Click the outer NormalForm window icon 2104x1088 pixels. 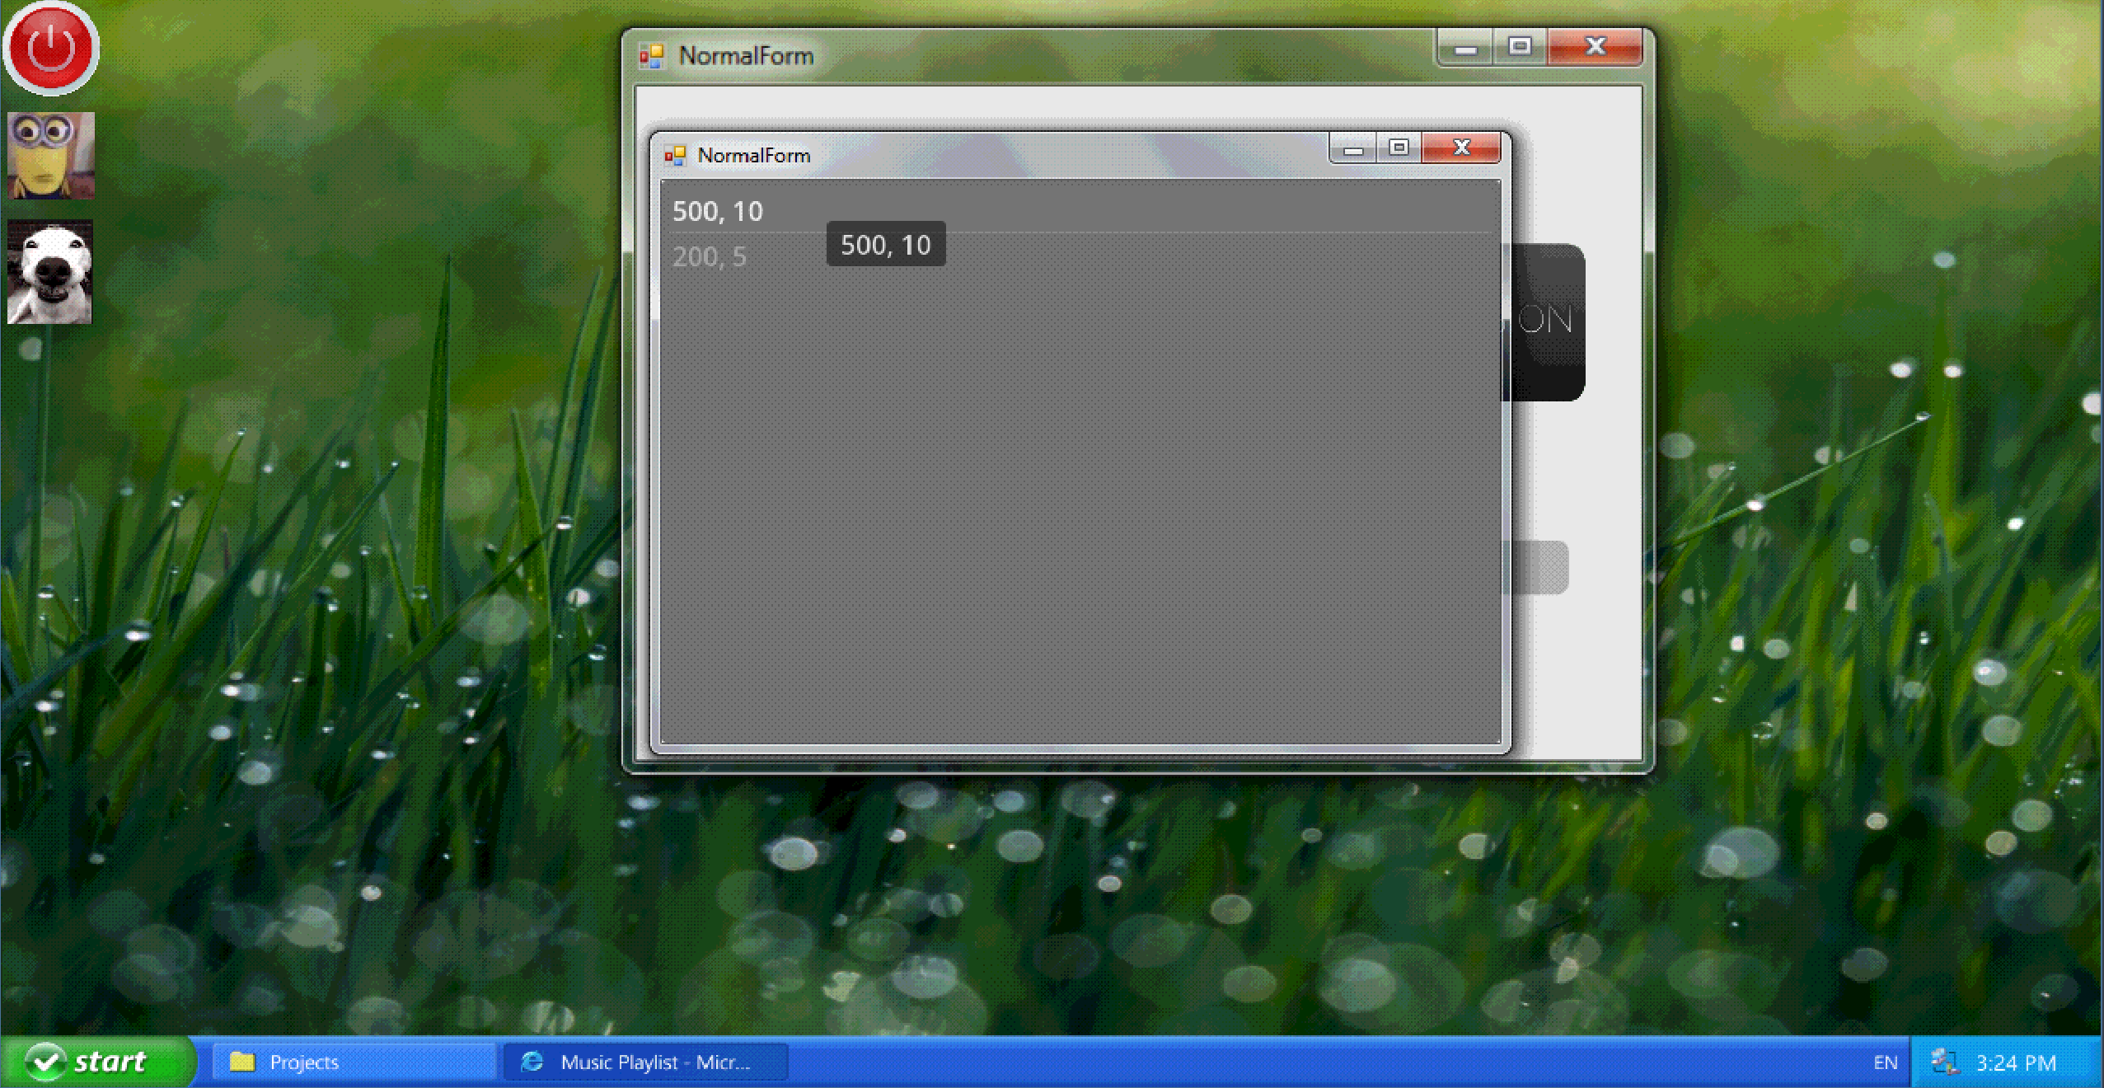[652, 56]
